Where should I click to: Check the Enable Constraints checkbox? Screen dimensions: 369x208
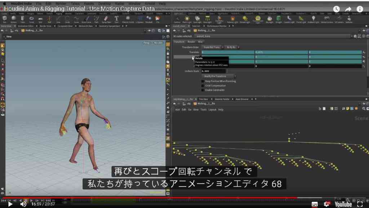tap(203, 90)
